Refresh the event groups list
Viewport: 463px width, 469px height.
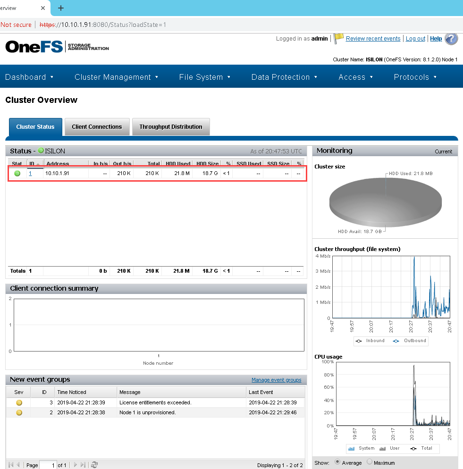(94, 465)
